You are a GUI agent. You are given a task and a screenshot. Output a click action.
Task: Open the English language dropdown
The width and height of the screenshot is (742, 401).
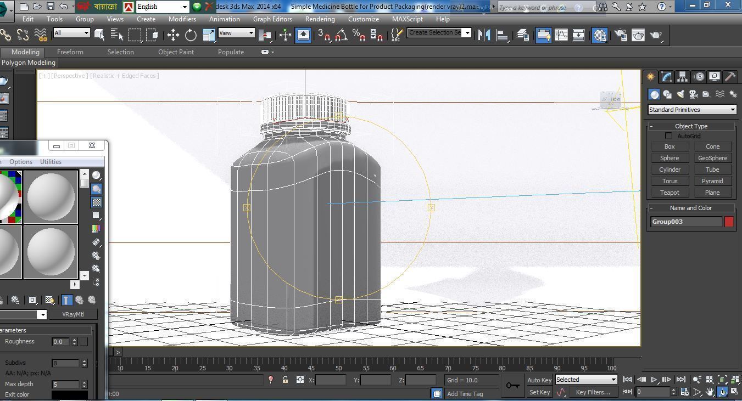click(x=162, y=7)
